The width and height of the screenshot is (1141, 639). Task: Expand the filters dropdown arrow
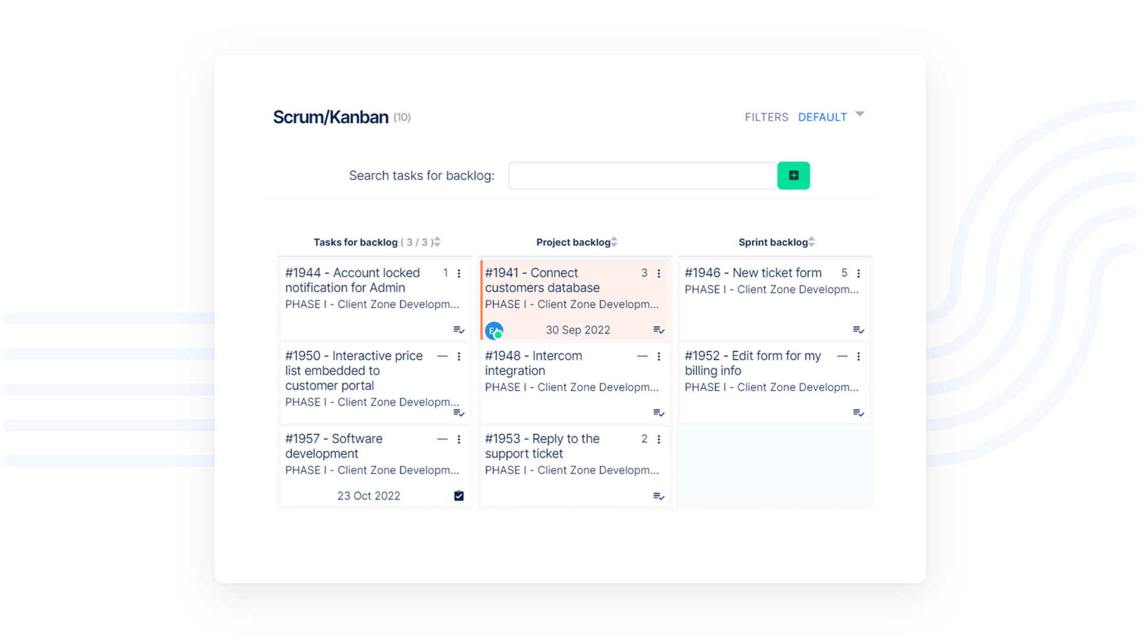859,114
